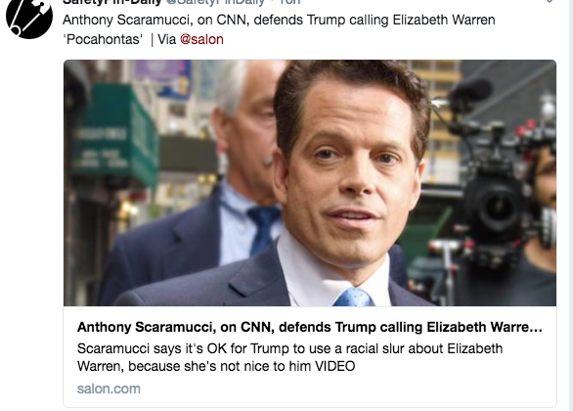
Task: Expand the tweet options chevron
Action: click(549, 2)
